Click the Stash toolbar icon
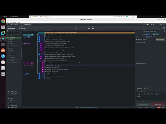This screenshot has height=124, width=166. point(89,28)
